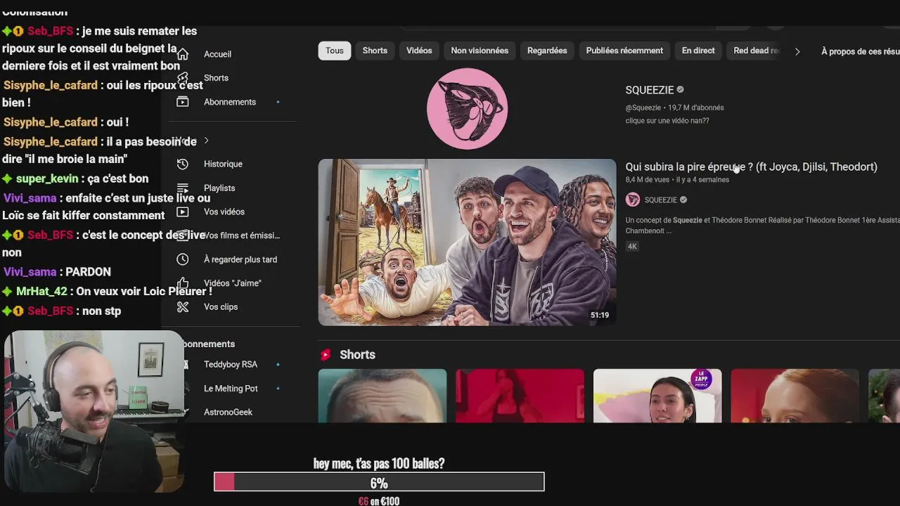Screen dimensions: 900x506
Task: Open AstronoGeek subscription
Action: click(228, 413)
